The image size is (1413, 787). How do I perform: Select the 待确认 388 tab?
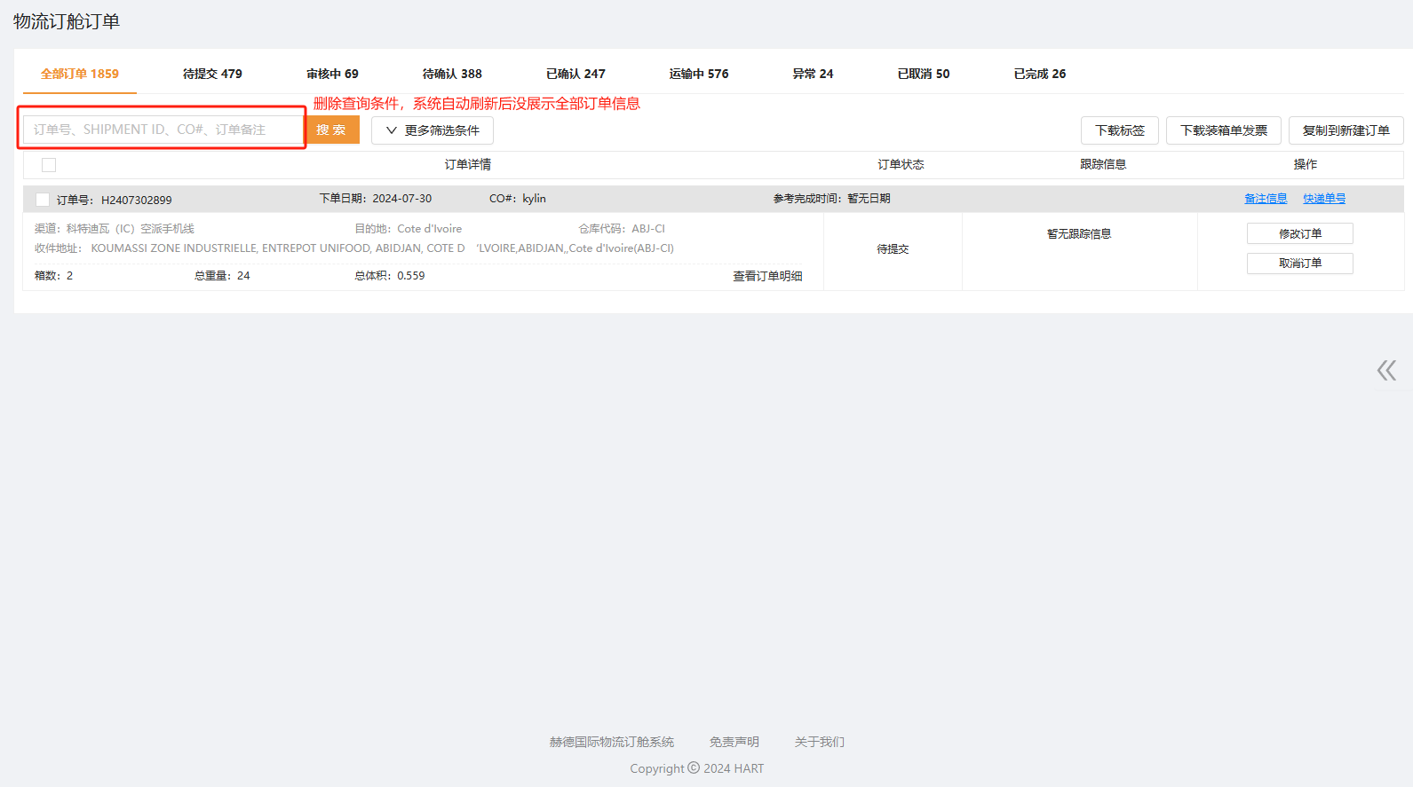tap(452, 74)
